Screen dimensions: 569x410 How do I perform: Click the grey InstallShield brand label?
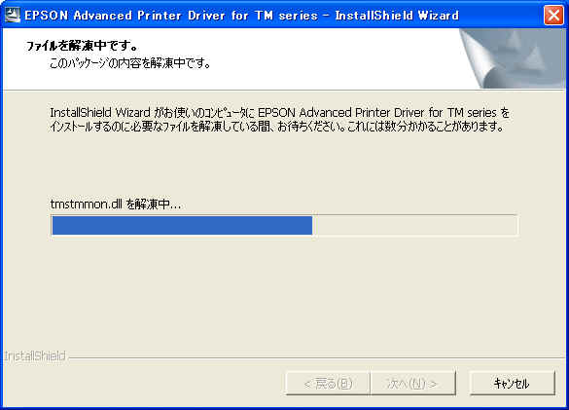35,355
